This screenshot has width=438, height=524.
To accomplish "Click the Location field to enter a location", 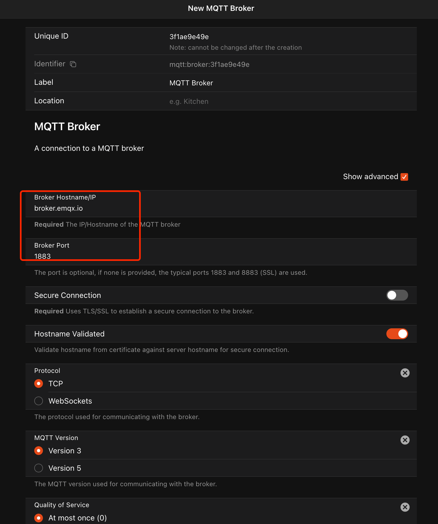I will (217, 101).
